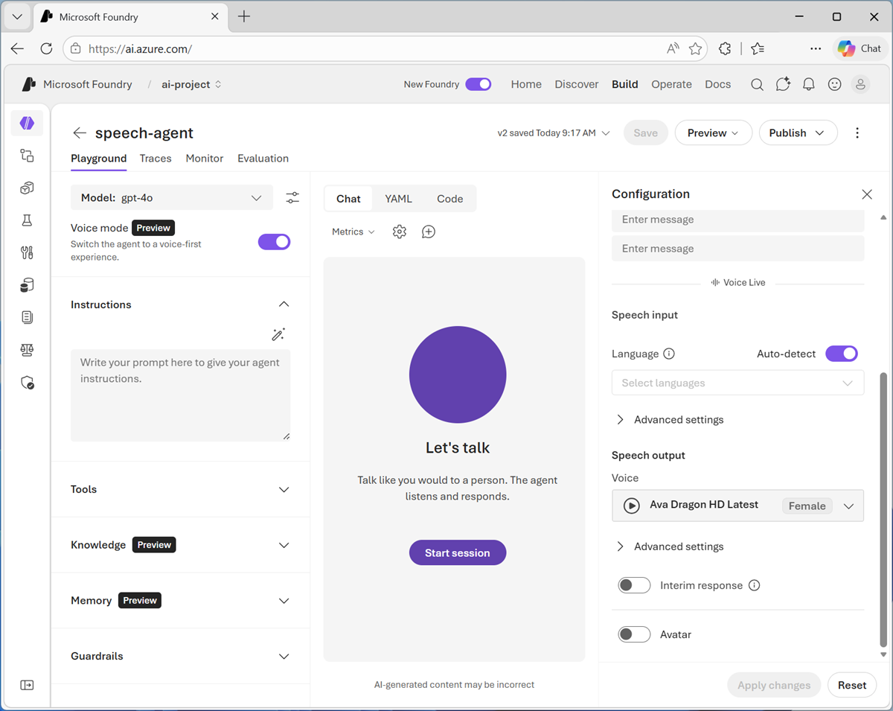Open the Docs link
Screen dimensions: 893x711
[717, 84]
